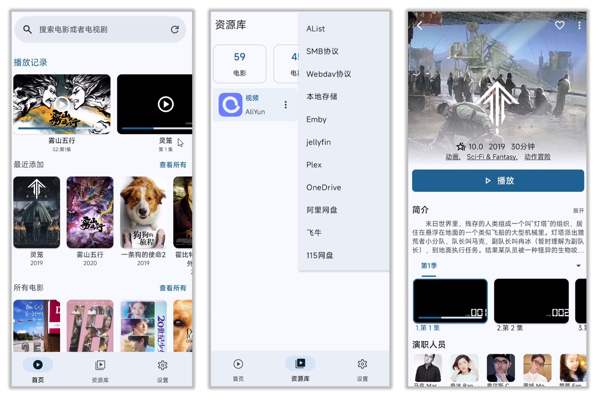Expand the 简介 synopsis with 展开
Viewport: 598px width, 398px height.
pos(579,209)
